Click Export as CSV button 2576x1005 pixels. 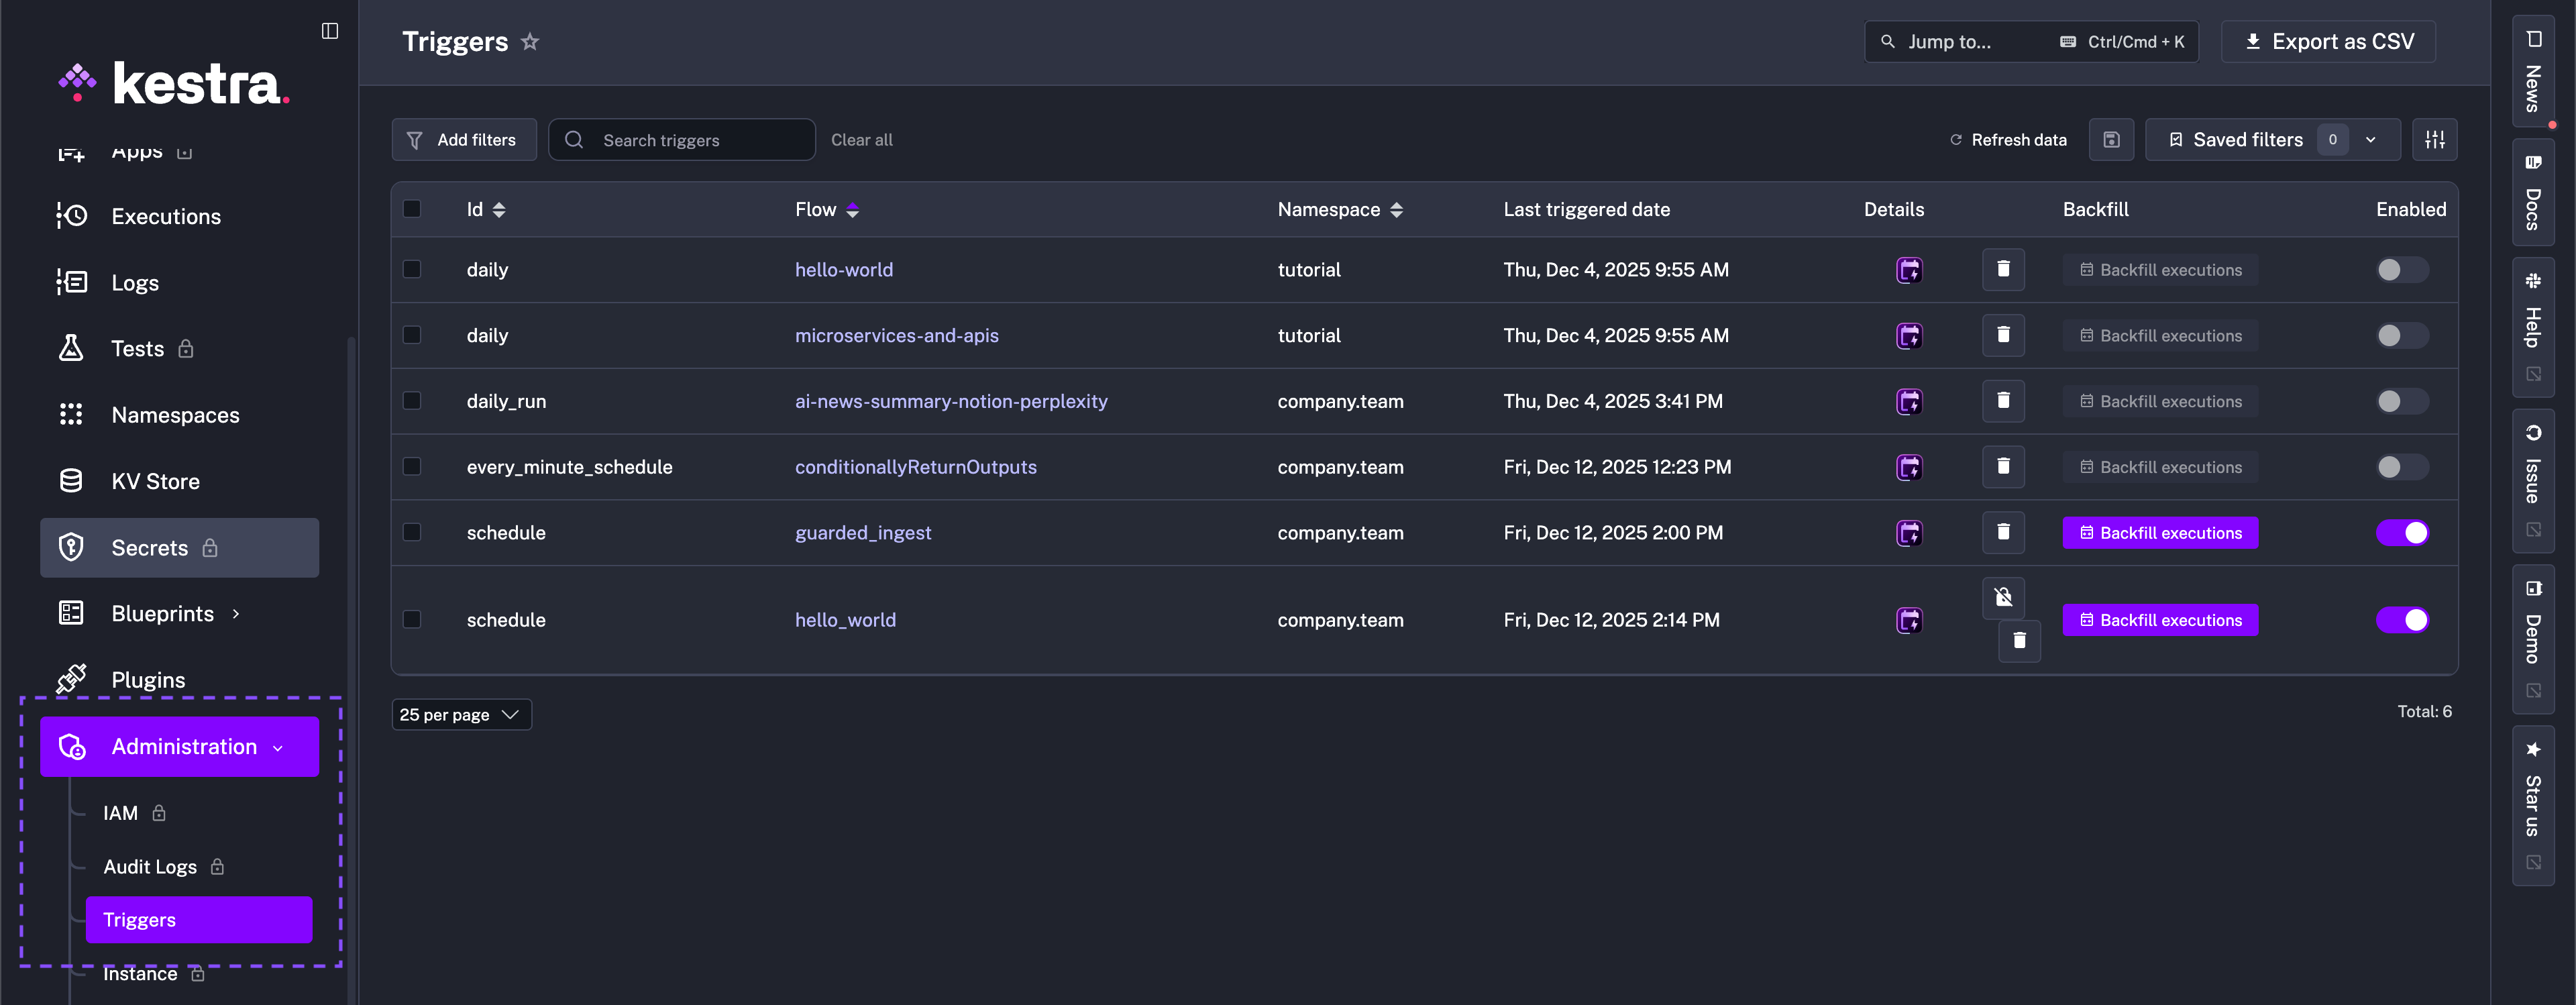2328,42
